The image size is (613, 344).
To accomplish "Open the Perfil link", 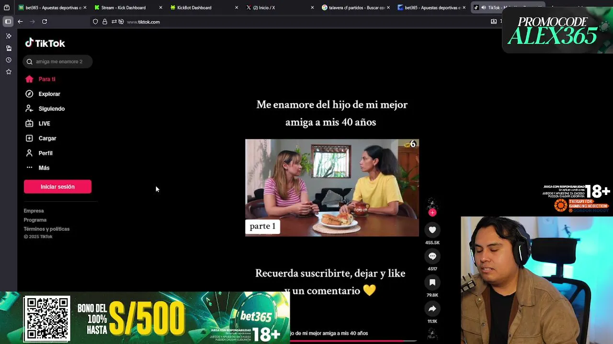I will [45, 153].
